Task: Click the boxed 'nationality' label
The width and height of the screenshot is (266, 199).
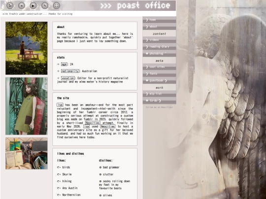Action: [70, 71]
